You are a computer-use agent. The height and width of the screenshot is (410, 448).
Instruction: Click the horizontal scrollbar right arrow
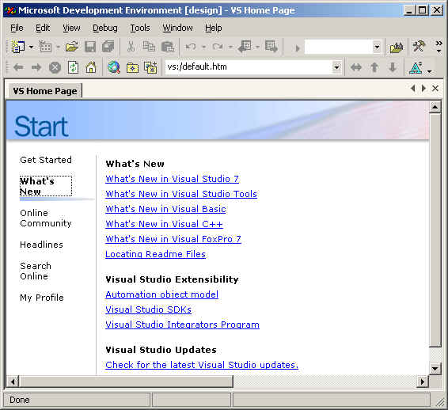(423, 382)
